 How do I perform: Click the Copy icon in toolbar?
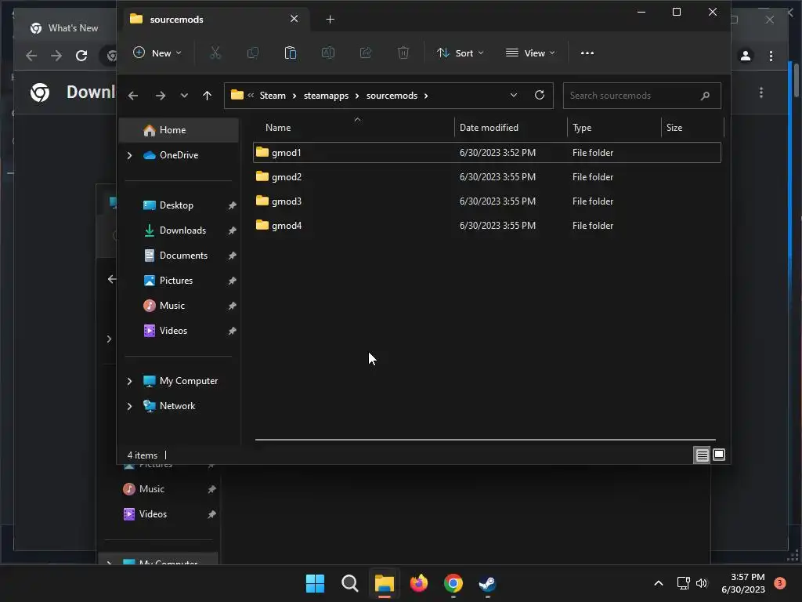253,53
